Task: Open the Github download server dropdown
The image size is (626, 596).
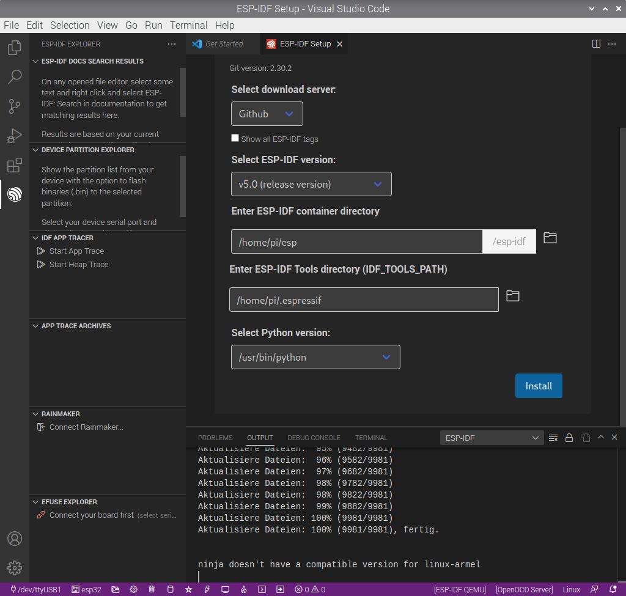Action: [x=267, y=113]
